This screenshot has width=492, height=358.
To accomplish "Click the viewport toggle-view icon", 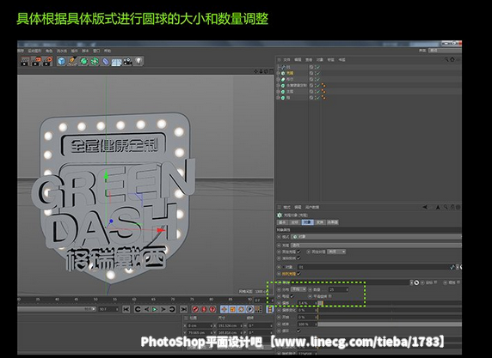I will point(271,71).
